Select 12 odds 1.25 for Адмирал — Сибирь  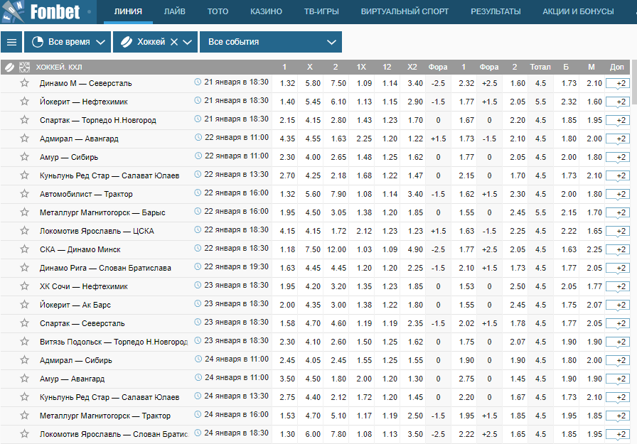[390, 360]
